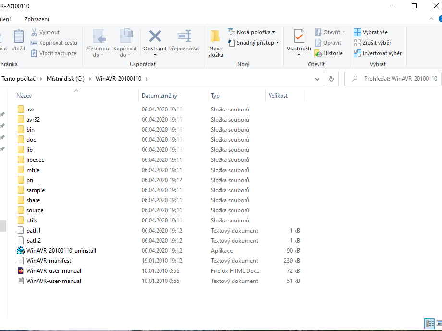Create a new folder with Nová složka
The image size is (442, 331).
click(x=216, y=43)
